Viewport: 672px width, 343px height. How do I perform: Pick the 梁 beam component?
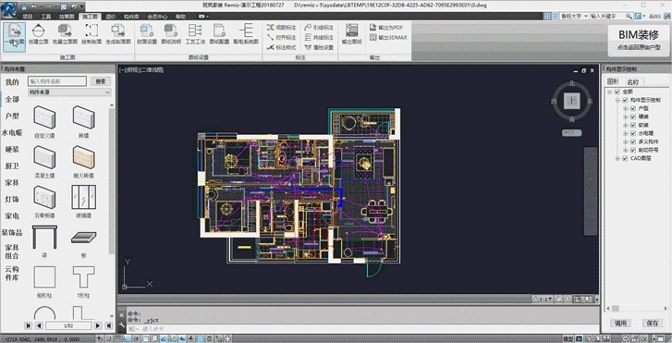pyautogui.click(x=44, y=241)
